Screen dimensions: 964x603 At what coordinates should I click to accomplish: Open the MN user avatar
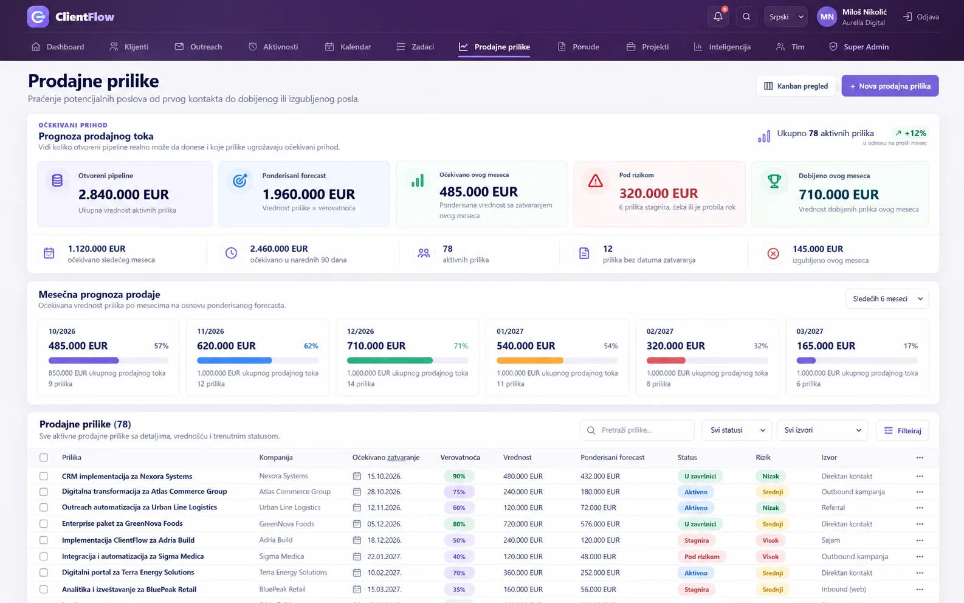827,17
